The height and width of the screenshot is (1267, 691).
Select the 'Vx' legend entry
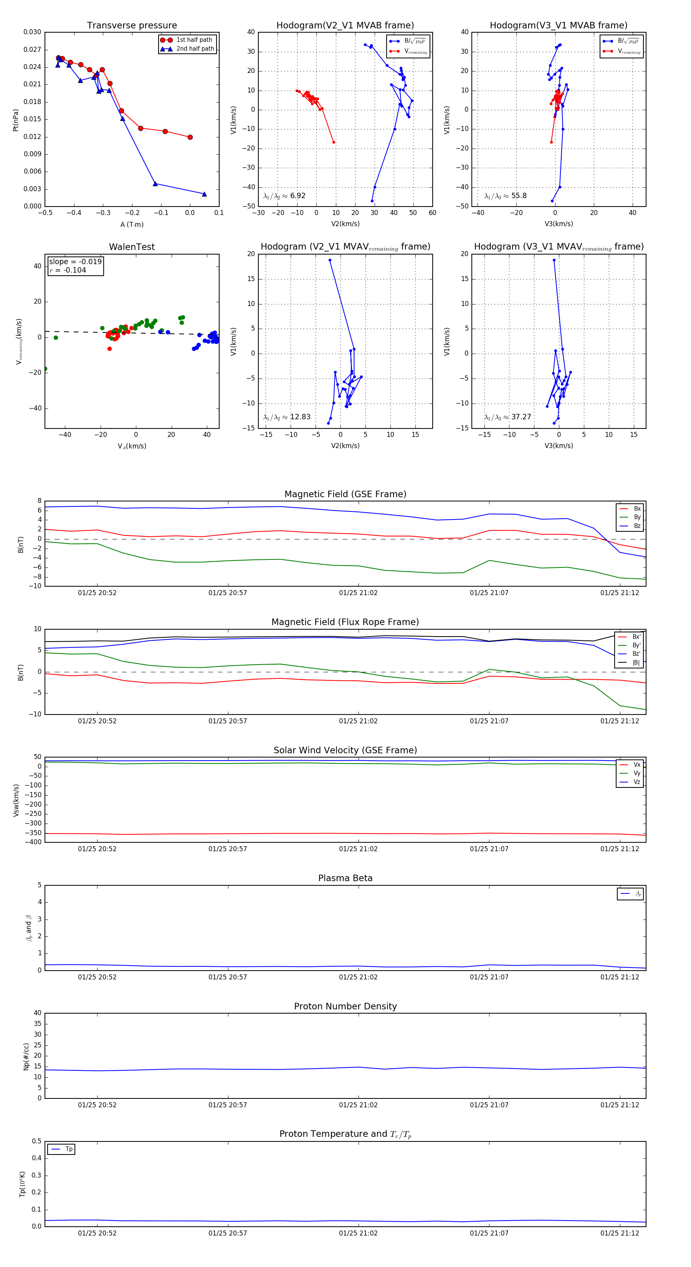(x=630, y=764)
